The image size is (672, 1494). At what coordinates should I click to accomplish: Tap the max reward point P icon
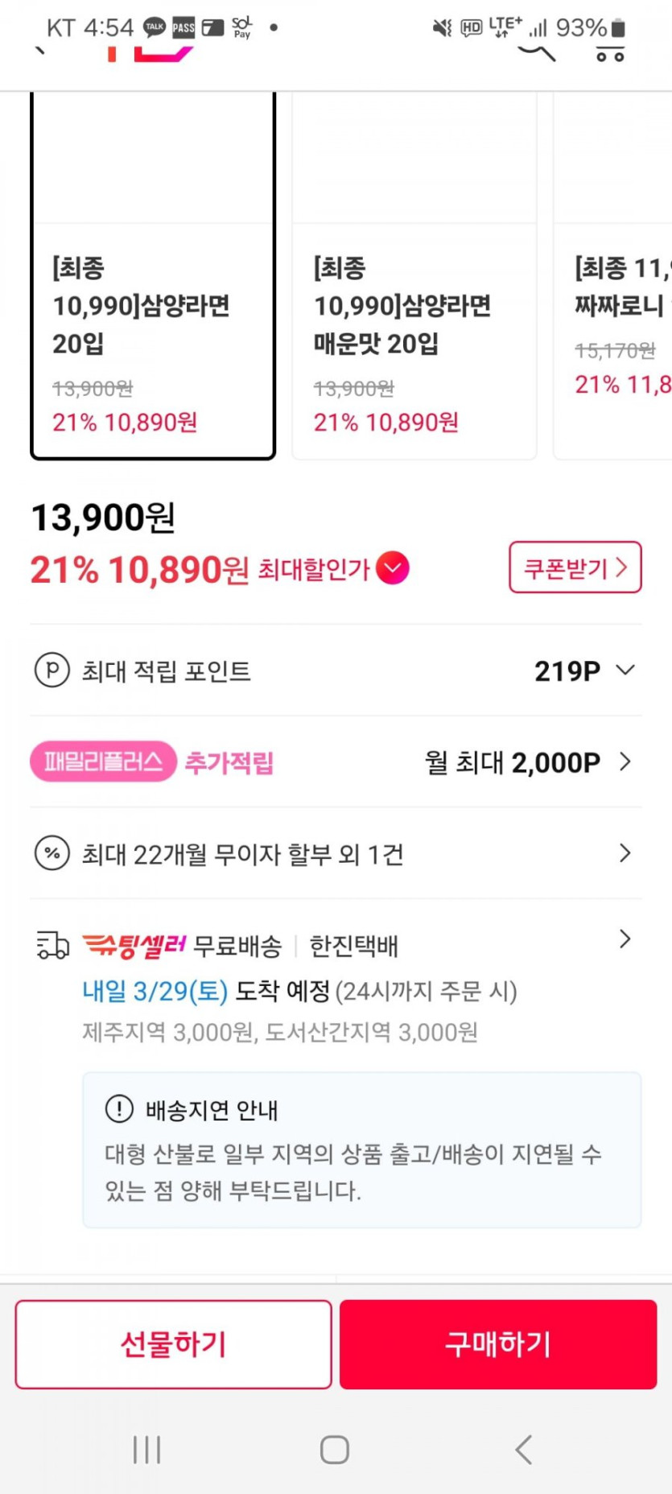click(52, 670)
